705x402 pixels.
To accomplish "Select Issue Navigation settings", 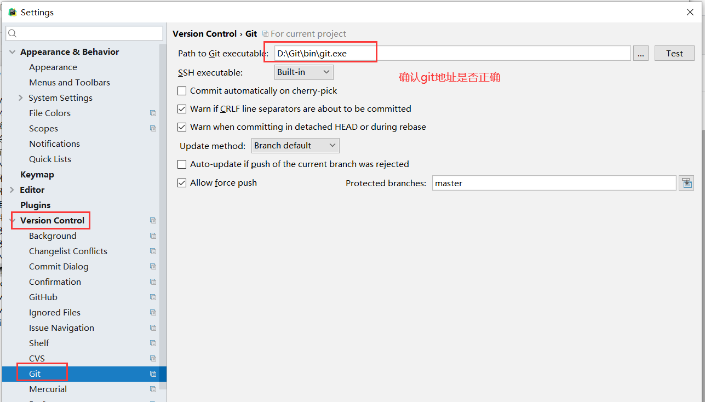I will click(x=61, y=328).
